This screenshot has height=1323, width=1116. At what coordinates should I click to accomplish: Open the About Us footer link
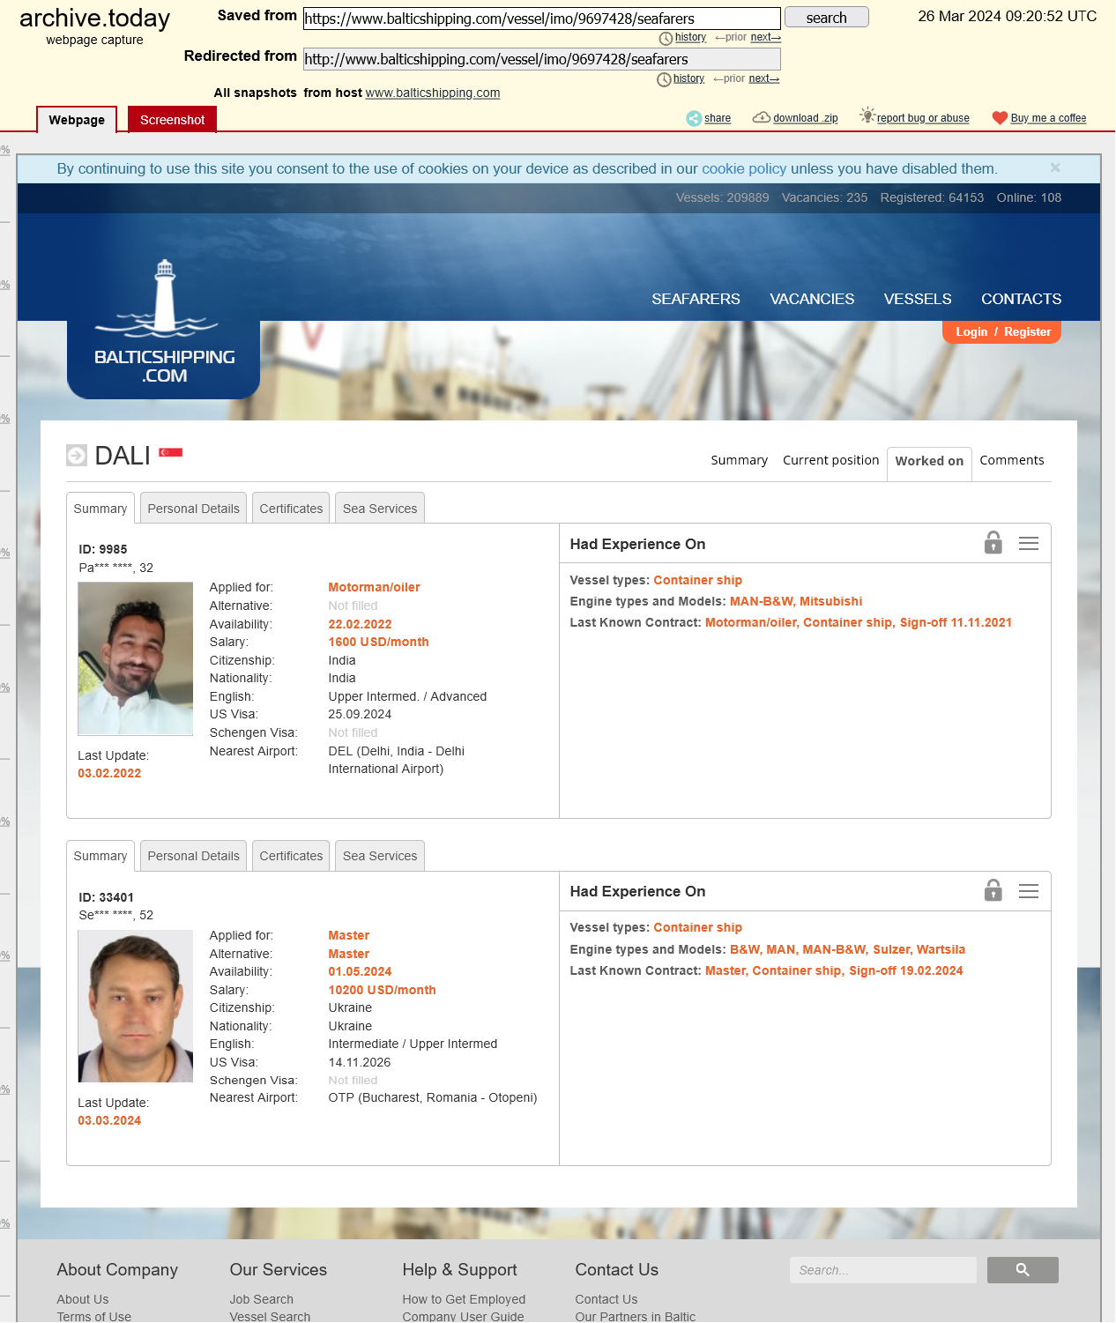[x=83, y=1299]
